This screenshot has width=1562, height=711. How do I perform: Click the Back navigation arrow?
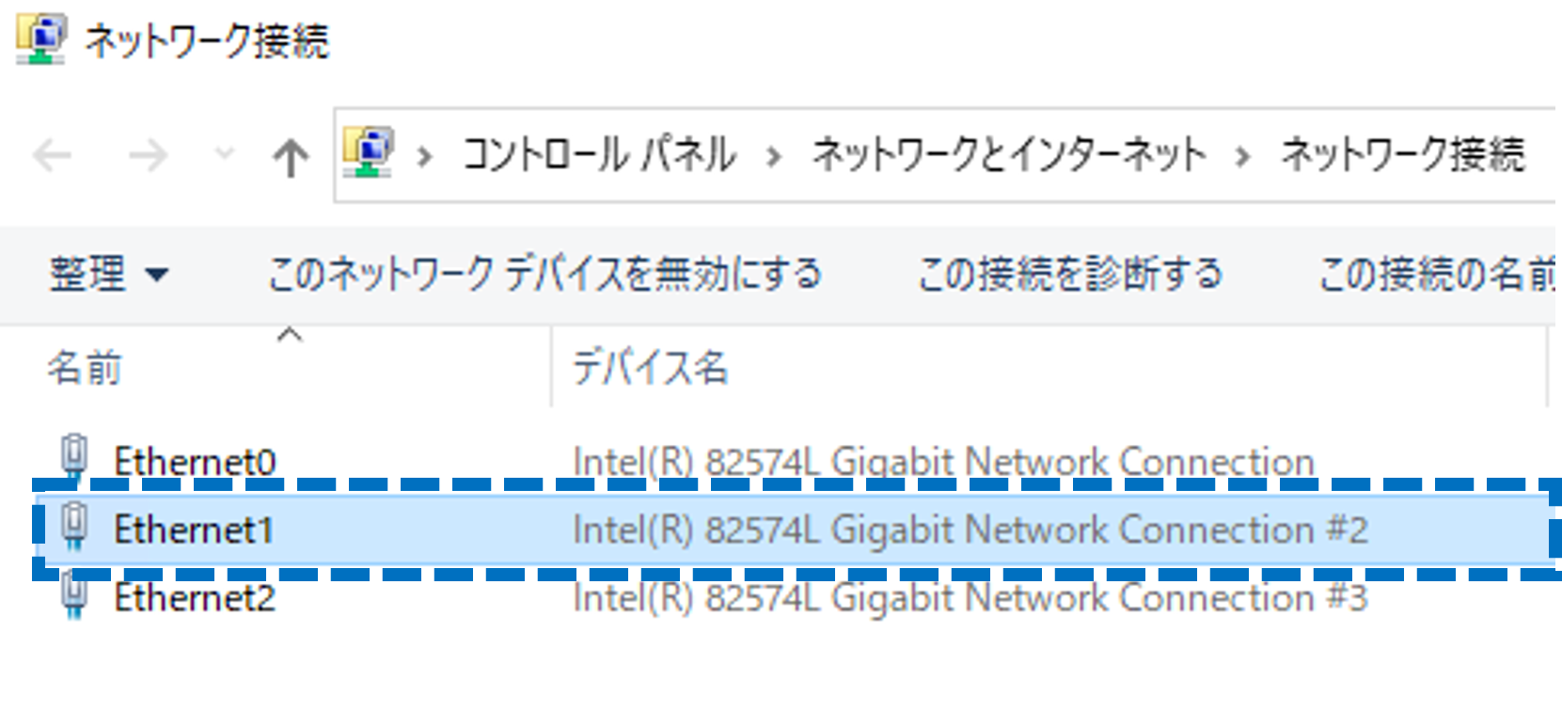[x=52, y=155]
